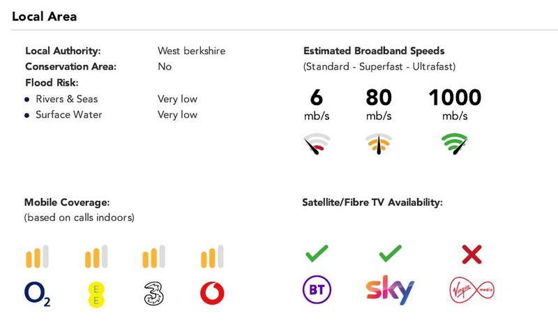Image resolution: width=558 pixels, height=336 pixels.
Task: Click the green checkmark above Sky
Action: pyautogui.click(x=390, y=254)
